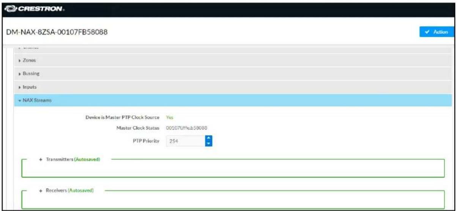
Task: Click the device name DM-NAX-8ZSA-00107FB58088
Action: (57, 32)
